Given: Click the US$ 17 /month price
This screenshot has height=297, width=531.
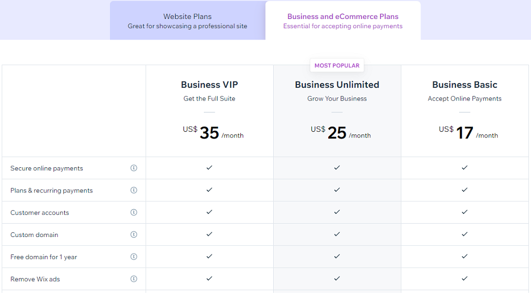Looking at the screenshot, I should click(x=468, y=133).
